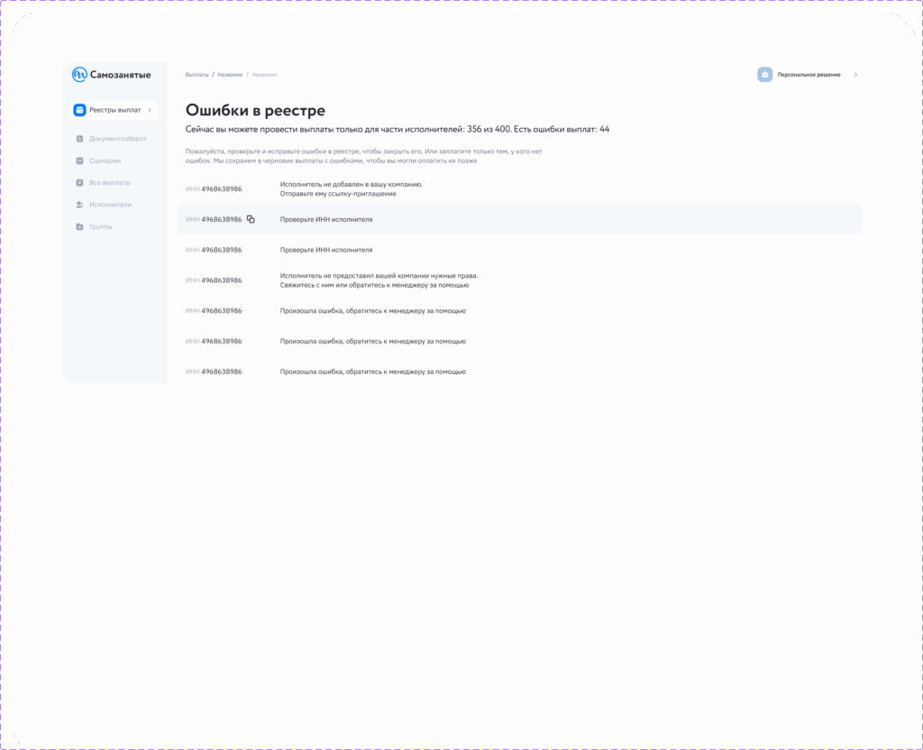Click the briefcase icon beside Персональное решение
The width and height of the screenshot is (923, 750).
pyautogui.click(x=764, y=75)
